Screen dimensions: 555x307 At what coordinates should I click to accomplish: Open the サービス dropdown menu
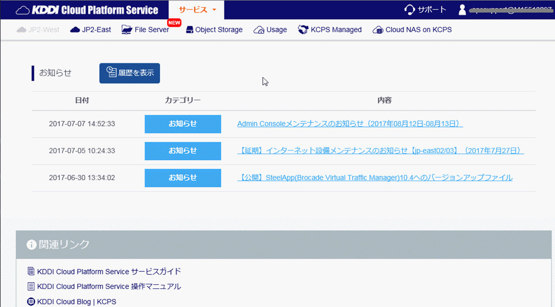(x=196, y=10)
